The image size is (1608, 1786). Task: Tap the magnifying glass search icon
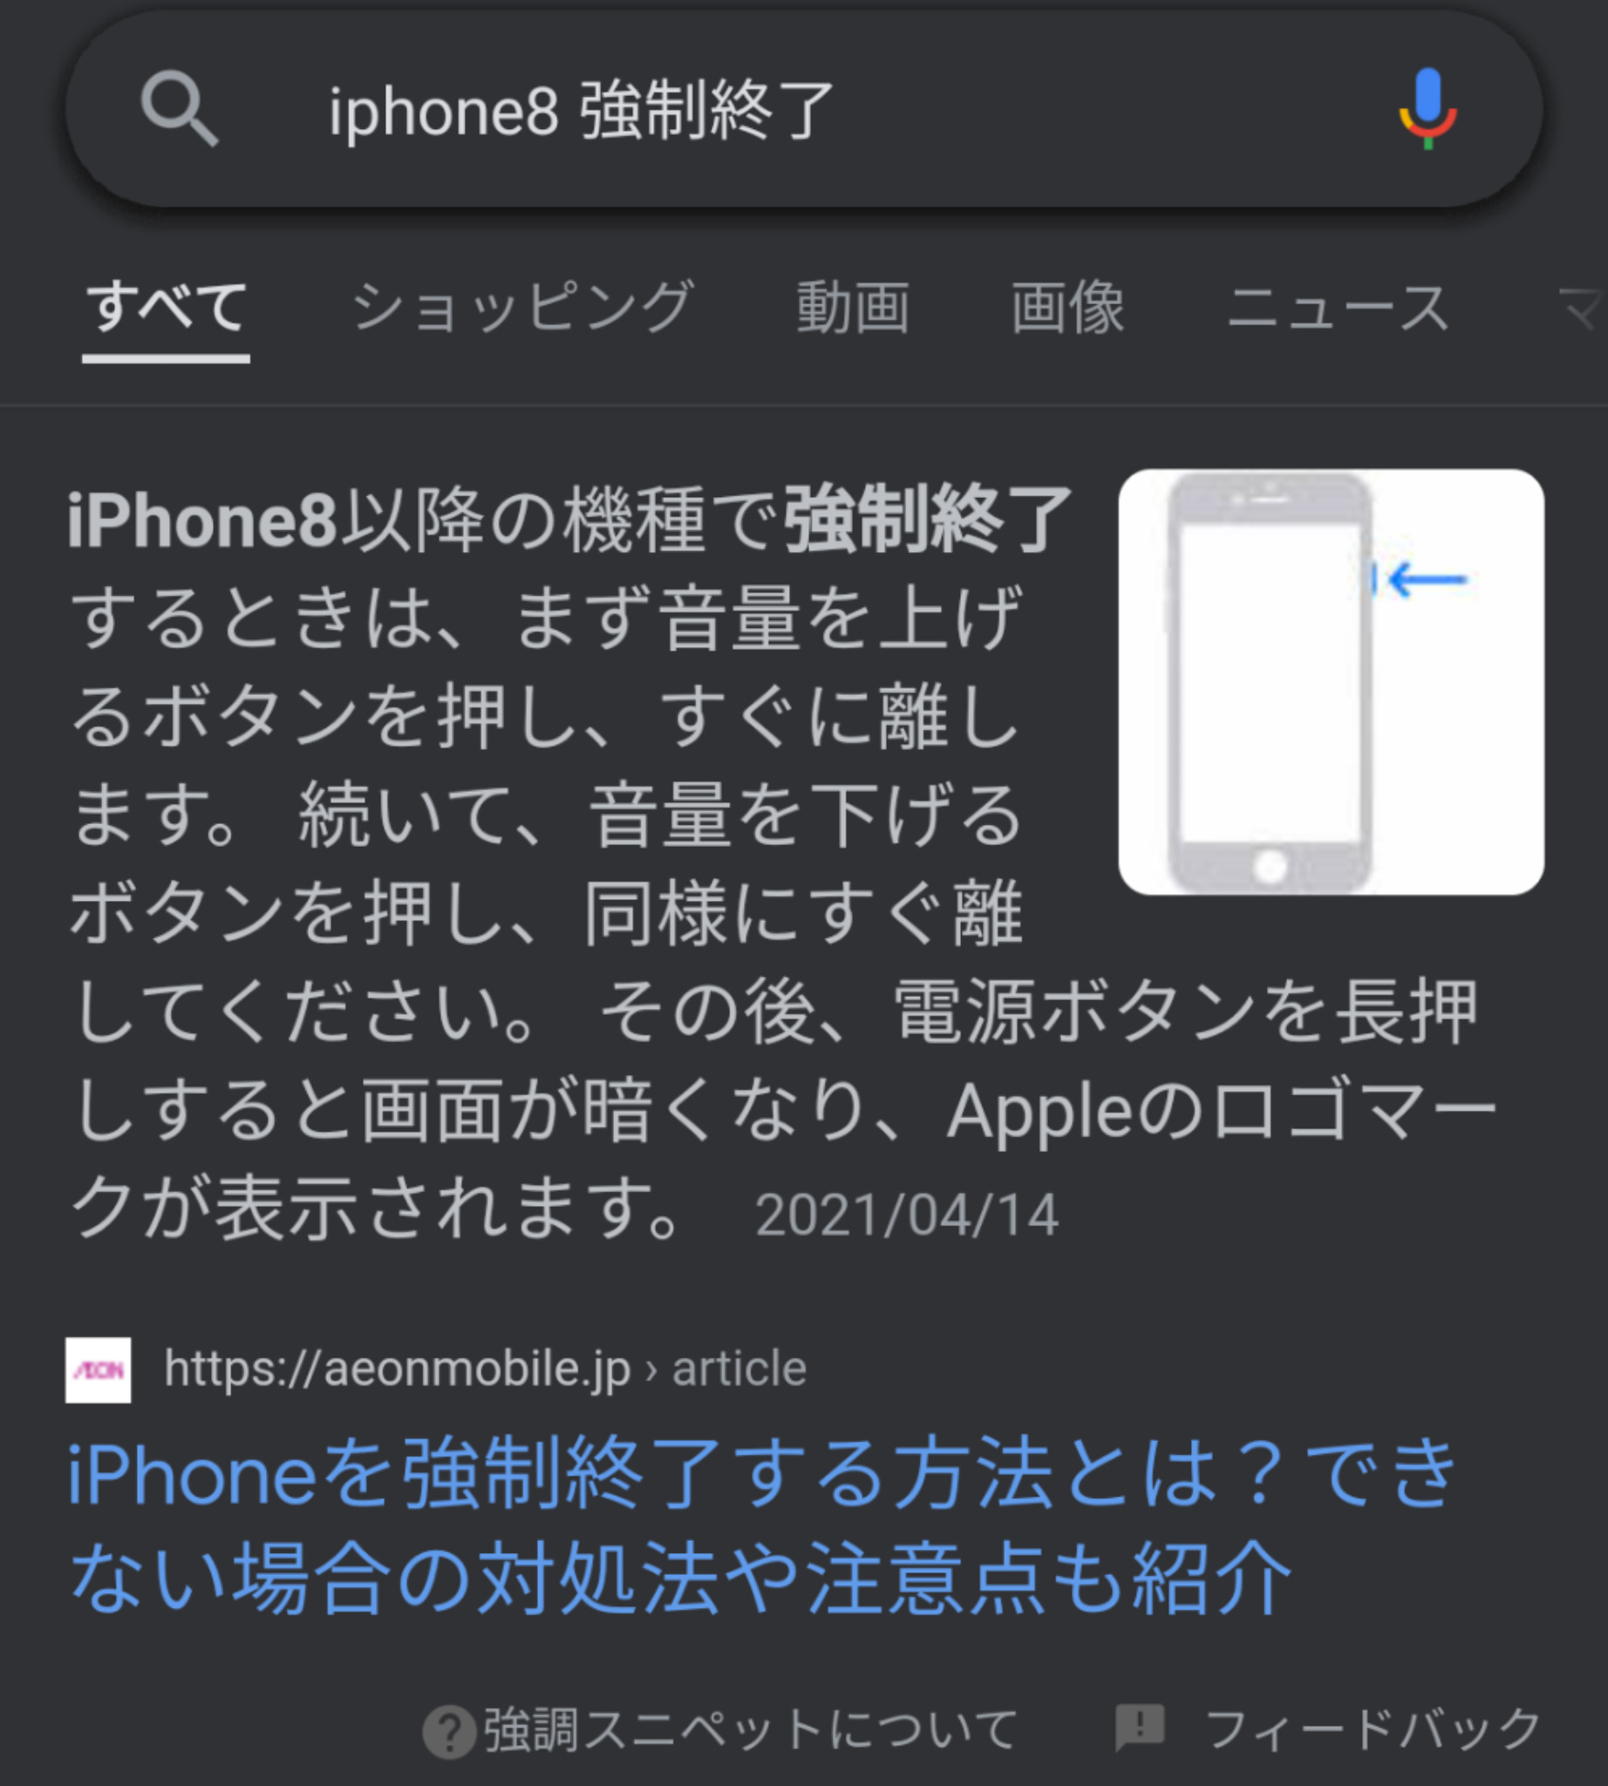point(180,109)
